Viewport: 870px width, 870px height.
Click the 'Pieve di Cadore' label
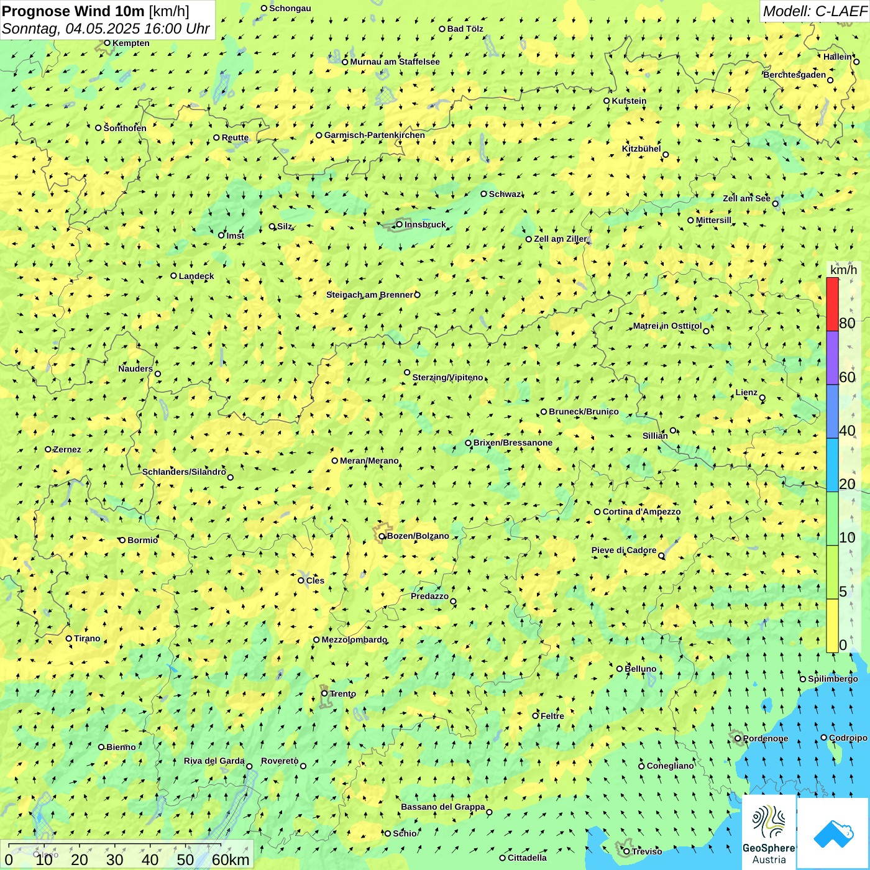click(x=624, y=550)
